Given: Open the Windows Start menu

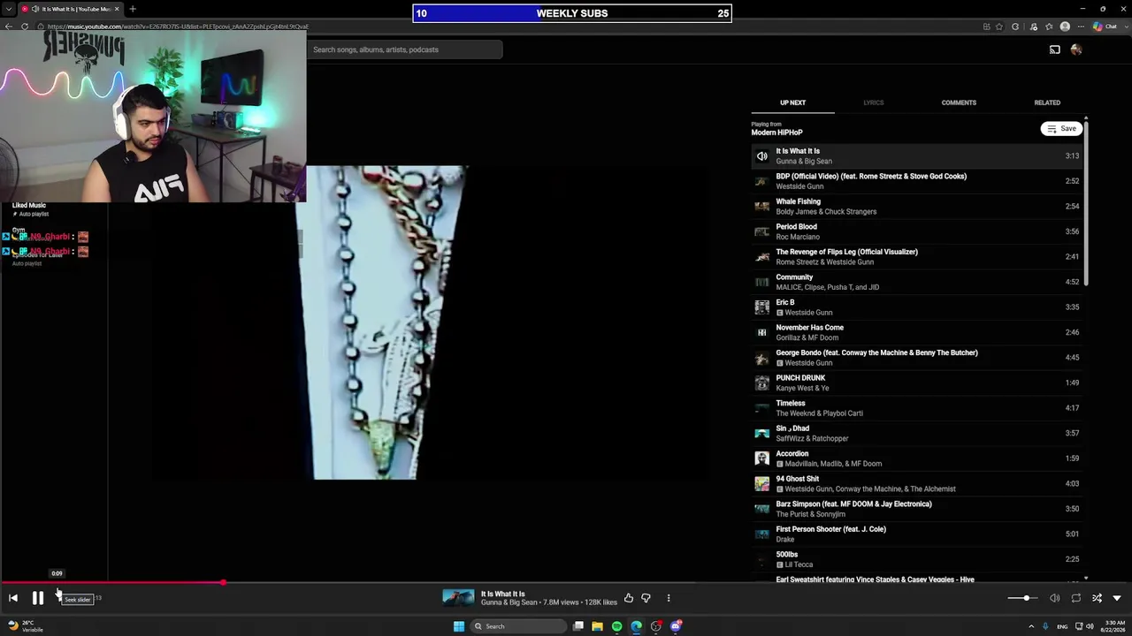Looking at the screenshot, I should click(458, 626).
